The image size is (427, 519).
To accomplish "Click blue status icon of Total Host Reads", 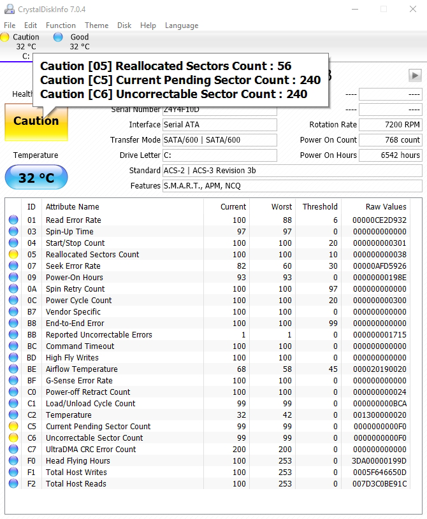I will pyautogui.click(x=13, y=483).
